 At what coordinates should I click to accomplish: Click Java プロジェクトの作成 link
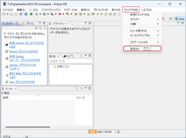(x=22, y=82)
